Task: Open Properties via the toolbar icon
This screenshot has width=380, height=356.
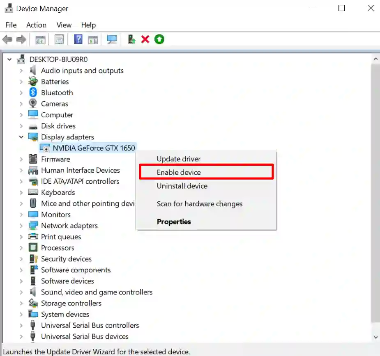Action: [x=59, y=39]
